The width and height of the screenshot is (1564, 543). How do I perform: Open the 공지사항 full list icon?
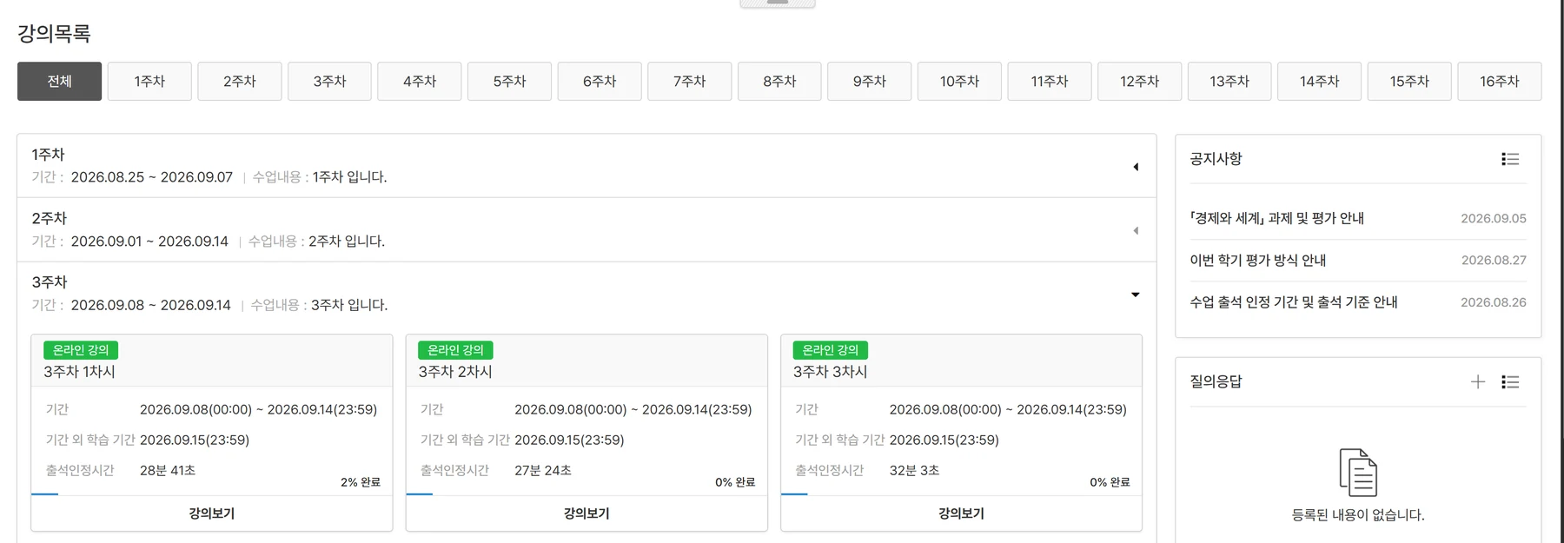[x=1510, y=159]
